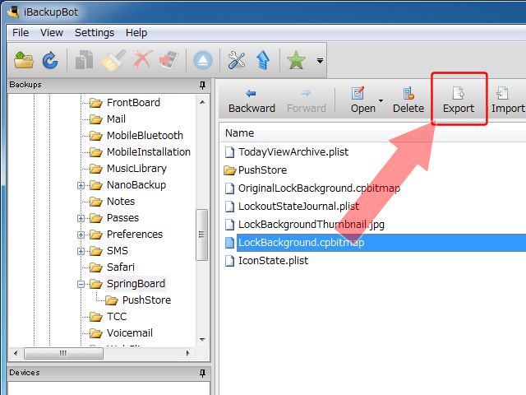This screenshot has width=526, height=395.
Task: Open the dropdown arrow next to Open
Action: 381,100
